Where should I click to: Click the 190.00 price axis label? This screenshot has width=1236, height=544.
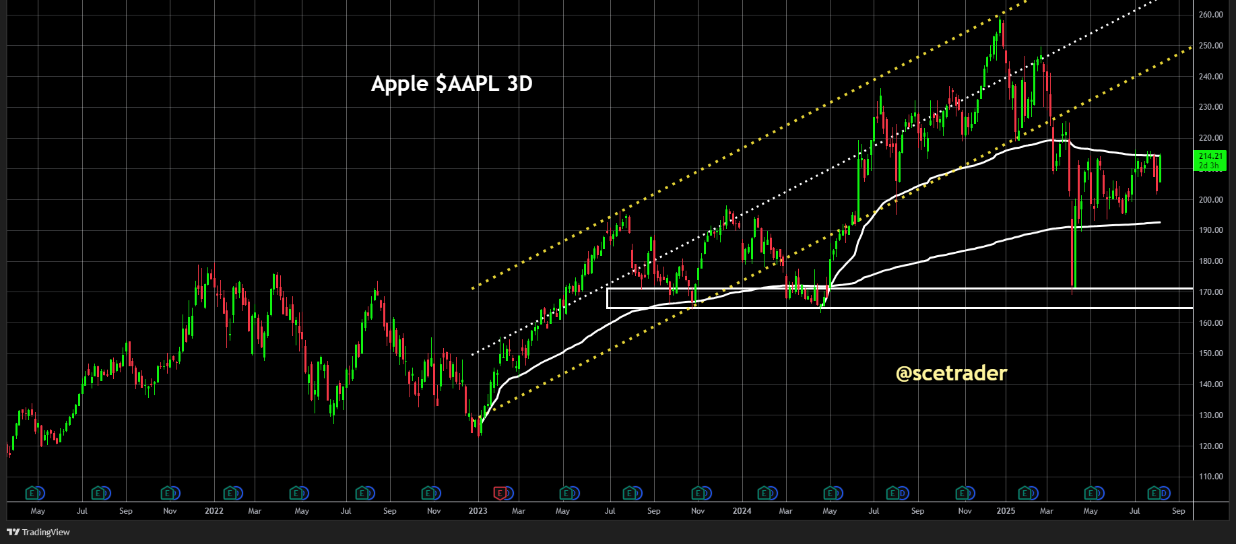[x=1211, y=230]
